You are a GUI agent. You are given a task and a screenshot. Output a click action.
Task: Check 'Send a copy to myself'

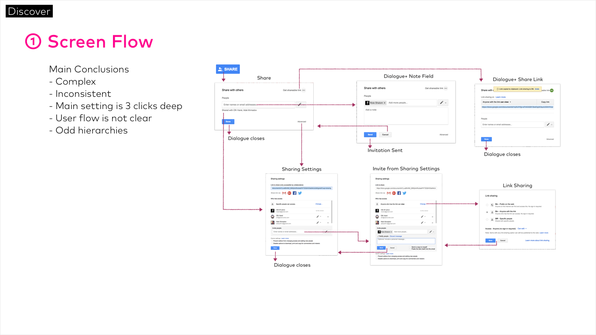pos(410,247)
